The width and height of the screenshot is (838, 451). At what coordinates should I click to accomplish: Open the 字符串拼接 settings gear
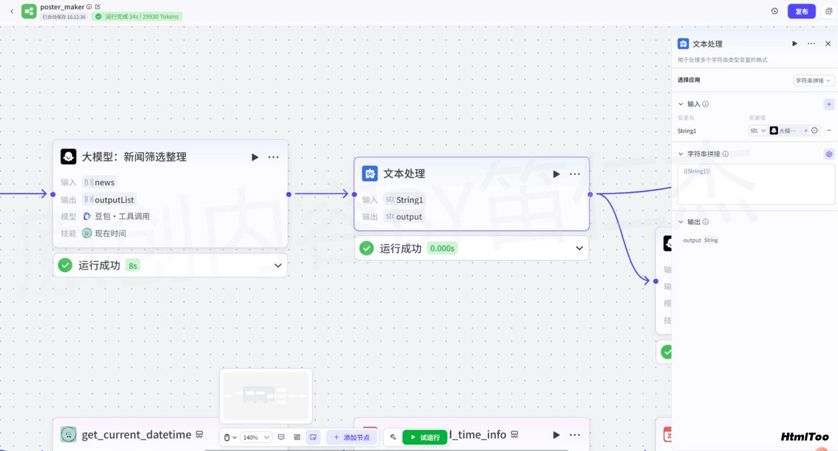829,154
